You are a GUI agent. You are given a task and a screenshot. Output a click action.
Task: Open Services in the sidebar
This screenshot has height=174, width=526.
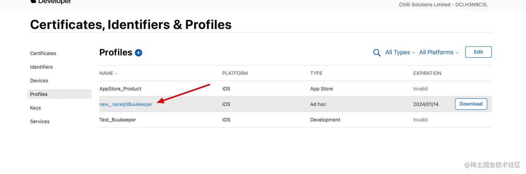tap(40, 121)
